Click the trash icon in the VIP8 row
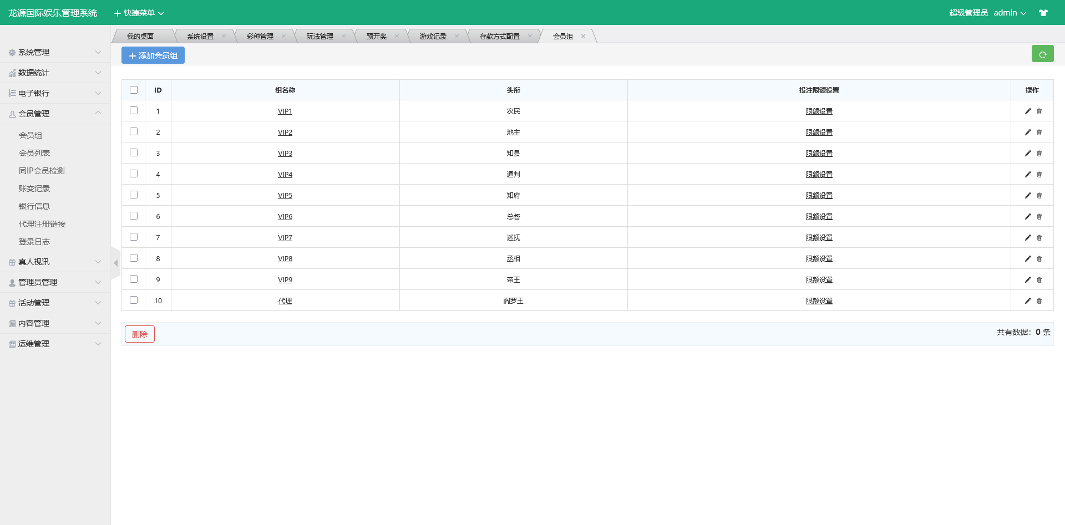Viewport: 1065px width, 525px height. (x=1039, y=259)
